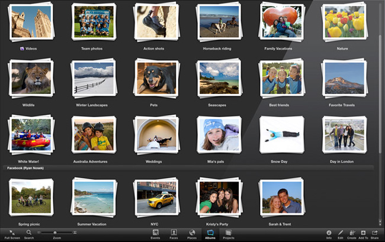385x242 pixels.
Task: Click the Edit pencil icon
Action: (341, 233)
